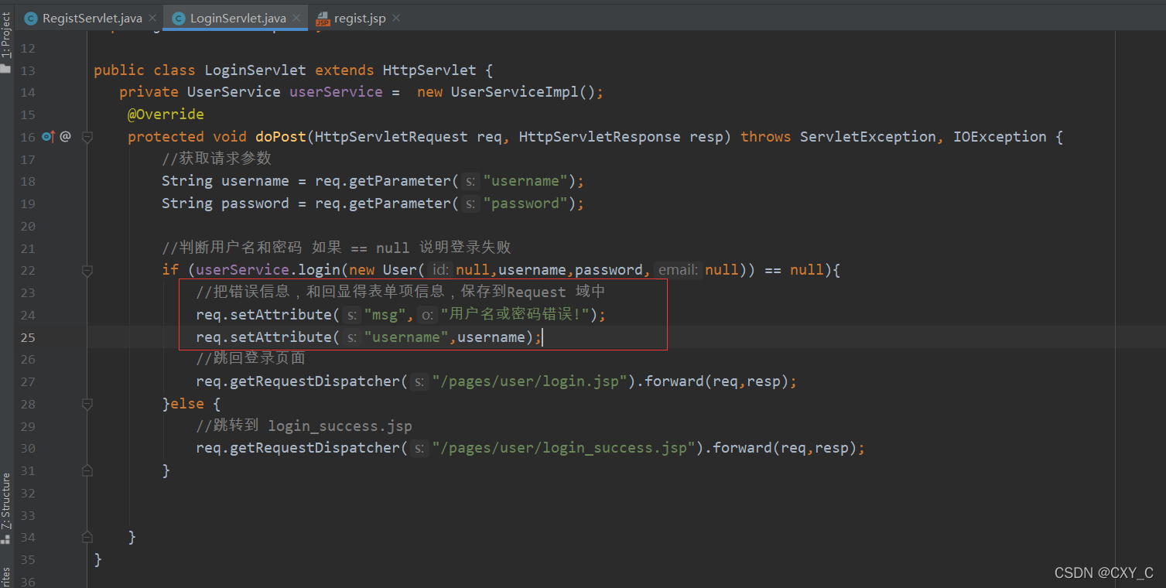
Task: Click the doPost method name
Action: 281,137
